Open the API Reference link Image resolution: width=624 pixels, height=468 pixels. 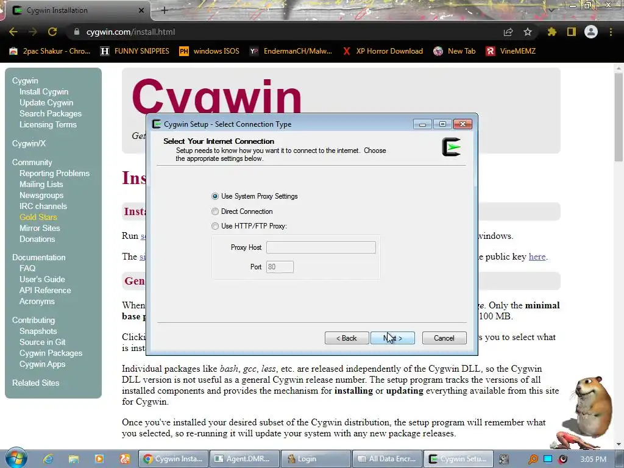tap(45, 290)
